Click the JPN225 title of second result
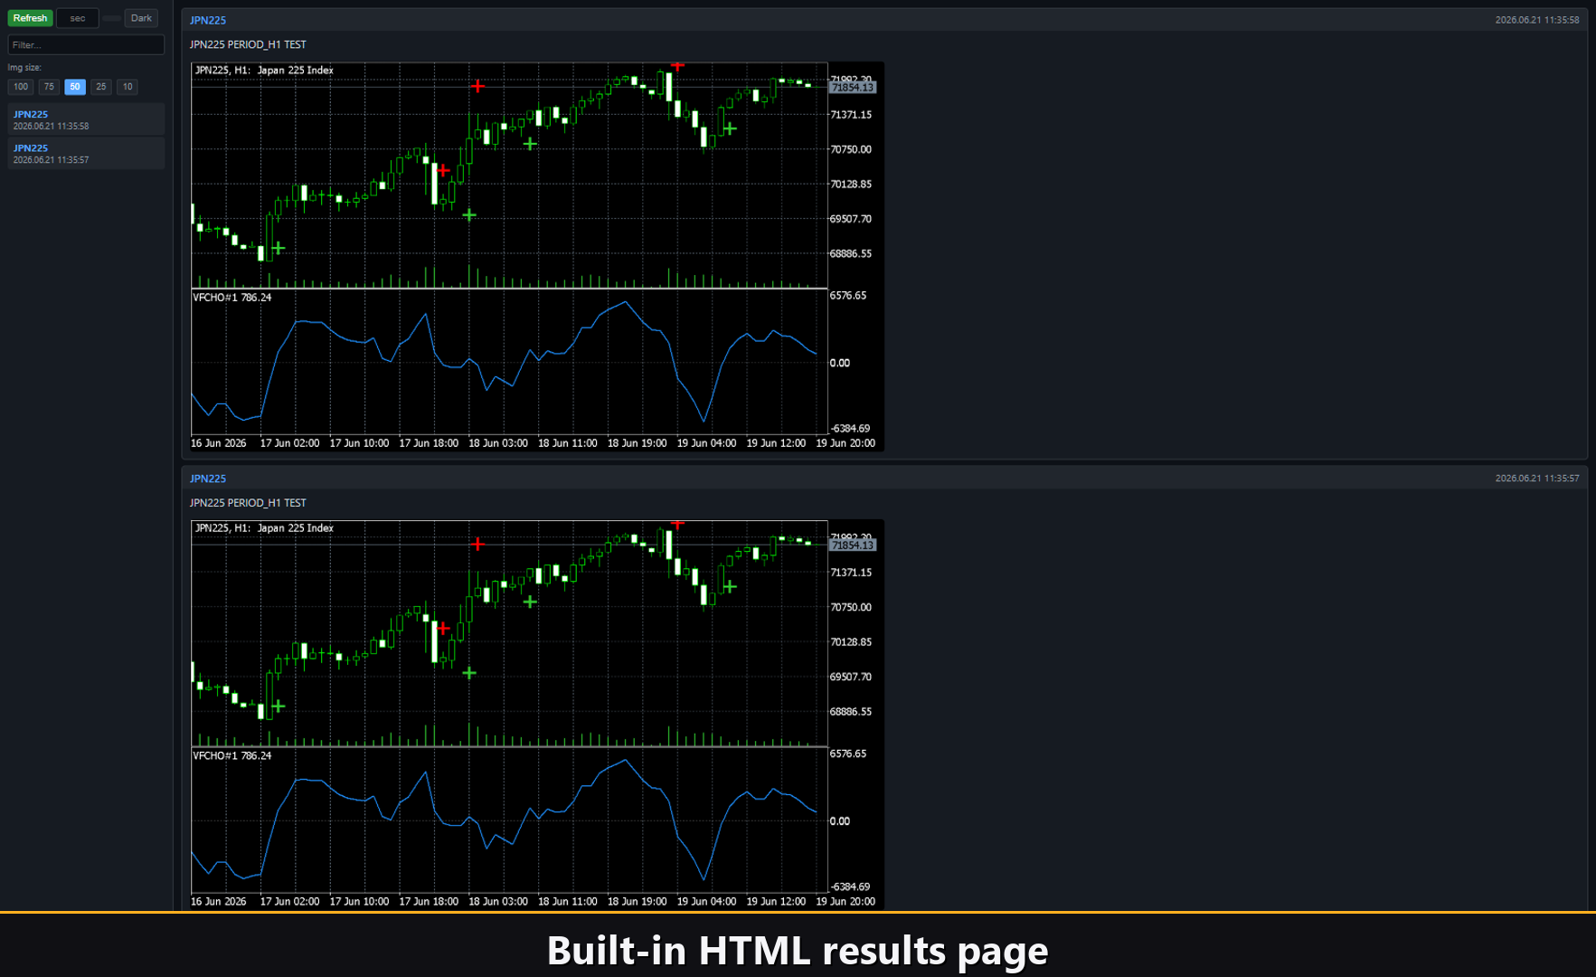The width and height of the screenshot is (1596, 977). [x=208, y=479]
